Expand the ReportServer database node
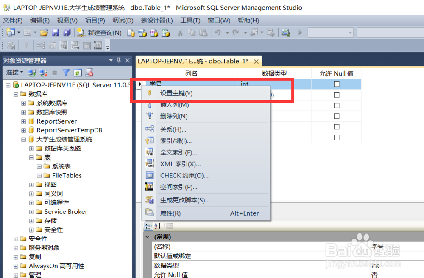This screenshot has height=278, width=424. pos(23,121)
